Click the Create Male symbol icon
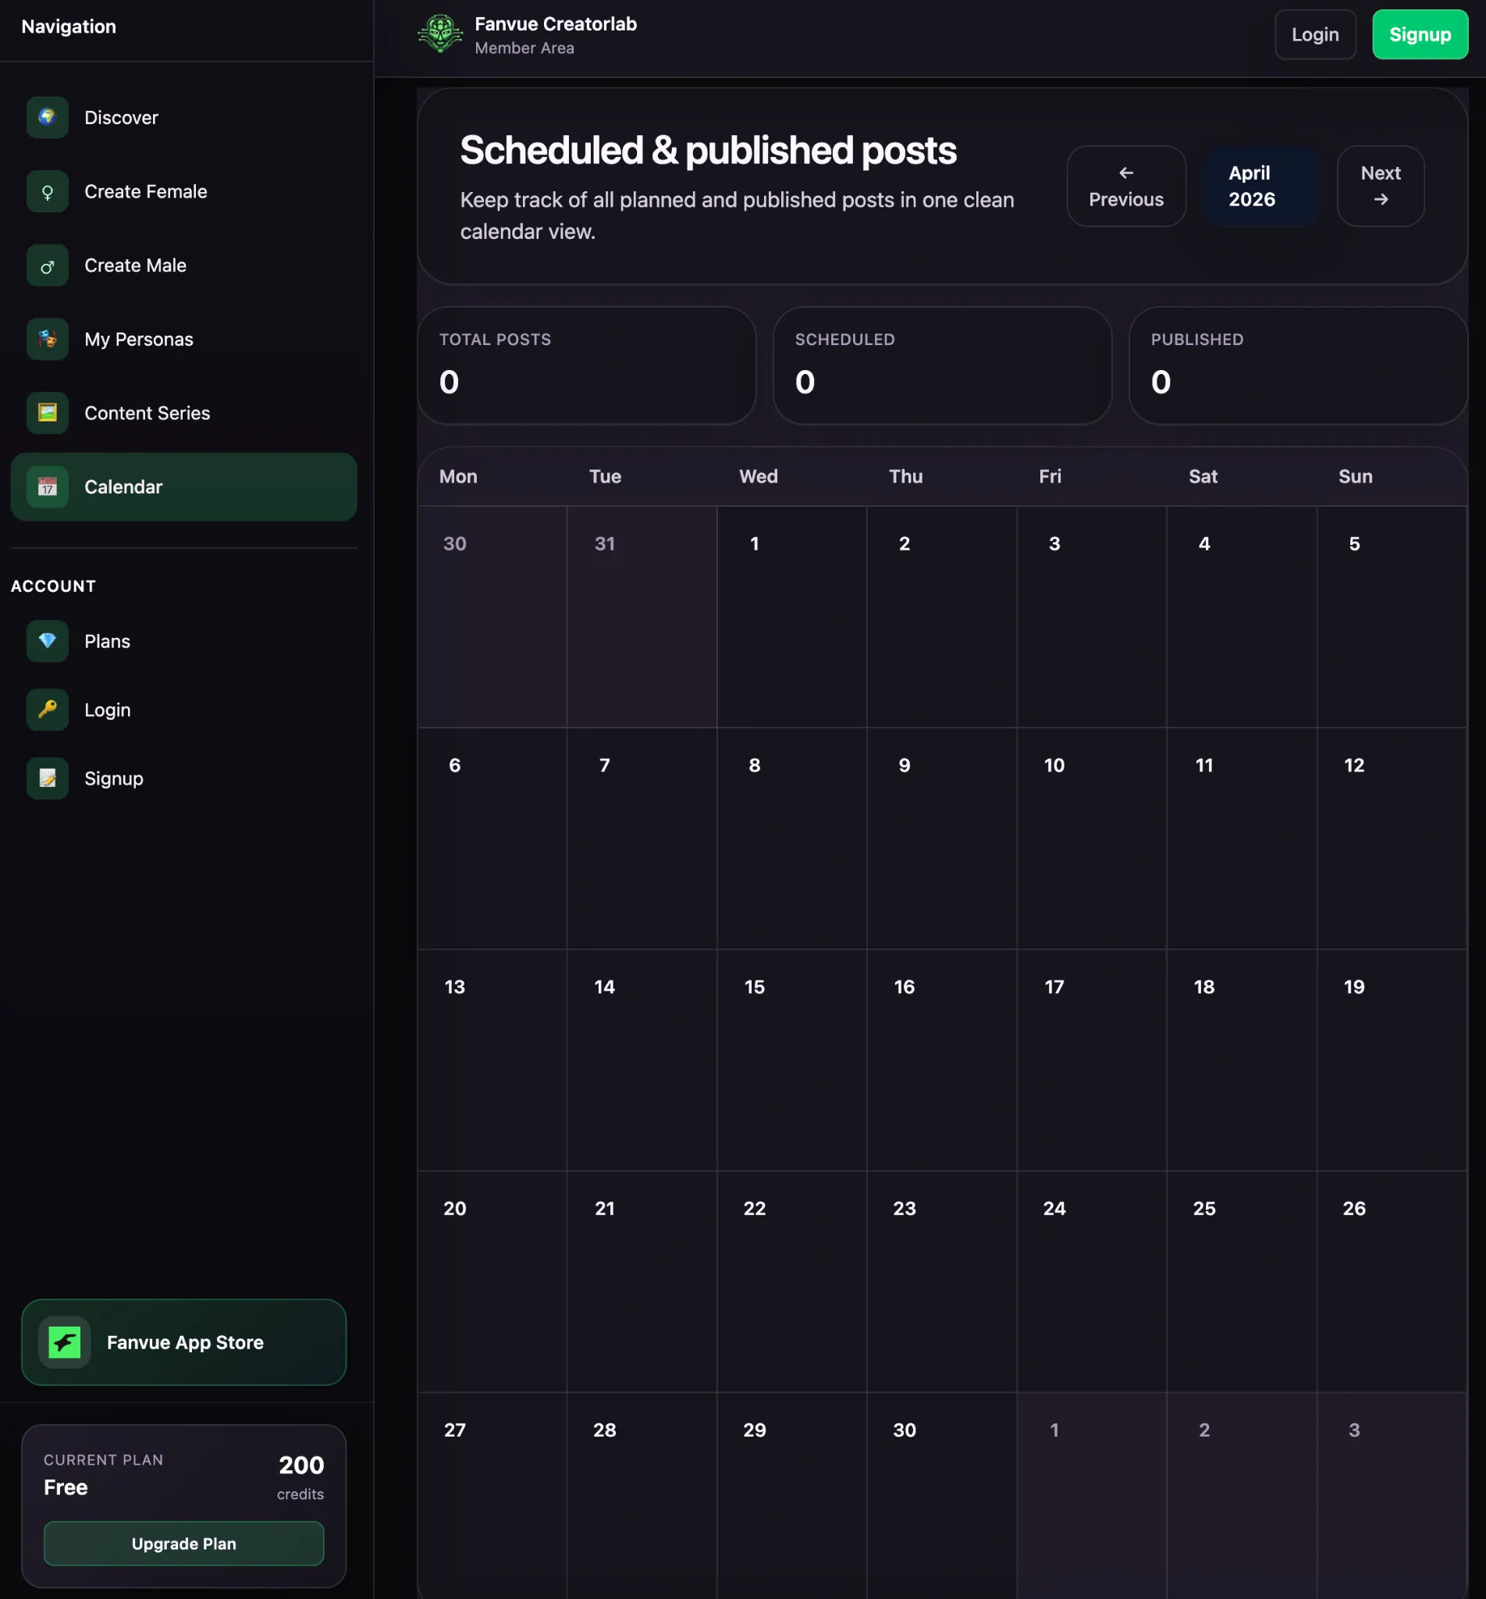This screenshot has width=1486, height=1599. (48, 265)
